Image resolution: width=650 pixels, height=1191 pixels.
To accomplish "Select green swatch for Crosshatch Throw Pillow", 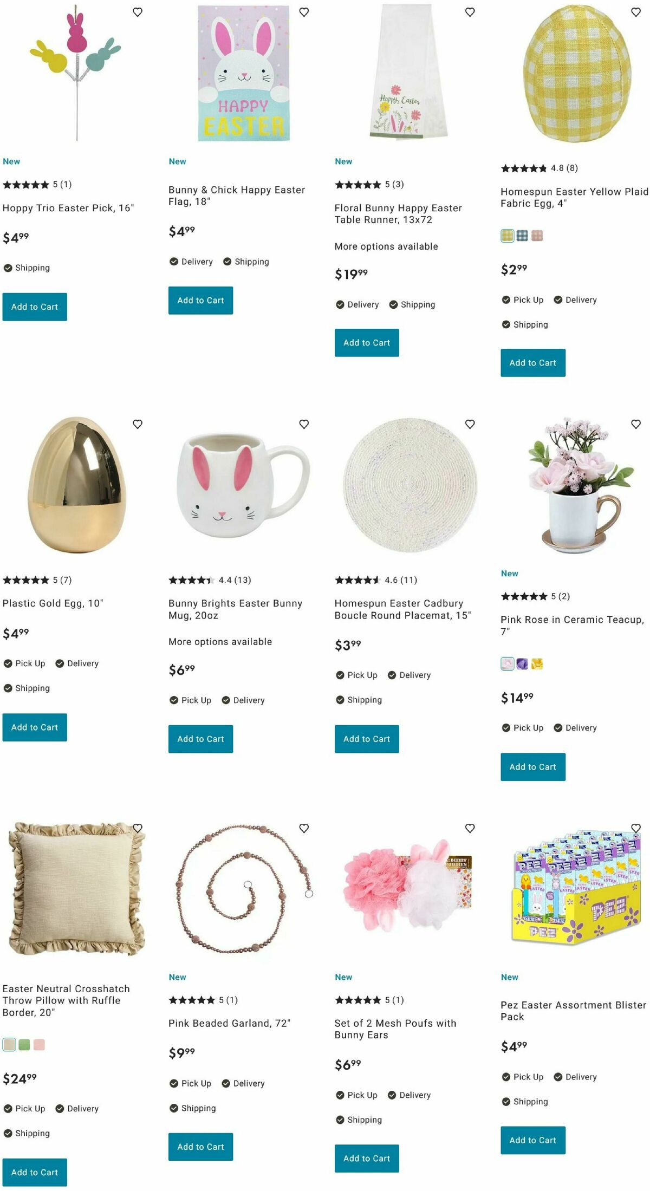I will (24, 1045).
